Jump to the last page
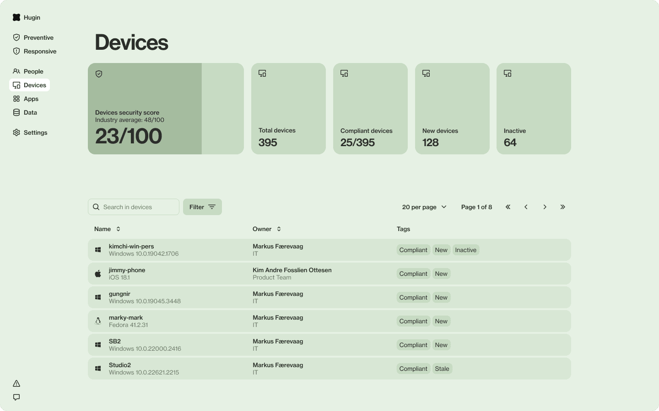The image size is (659, 411). point(563,207)
